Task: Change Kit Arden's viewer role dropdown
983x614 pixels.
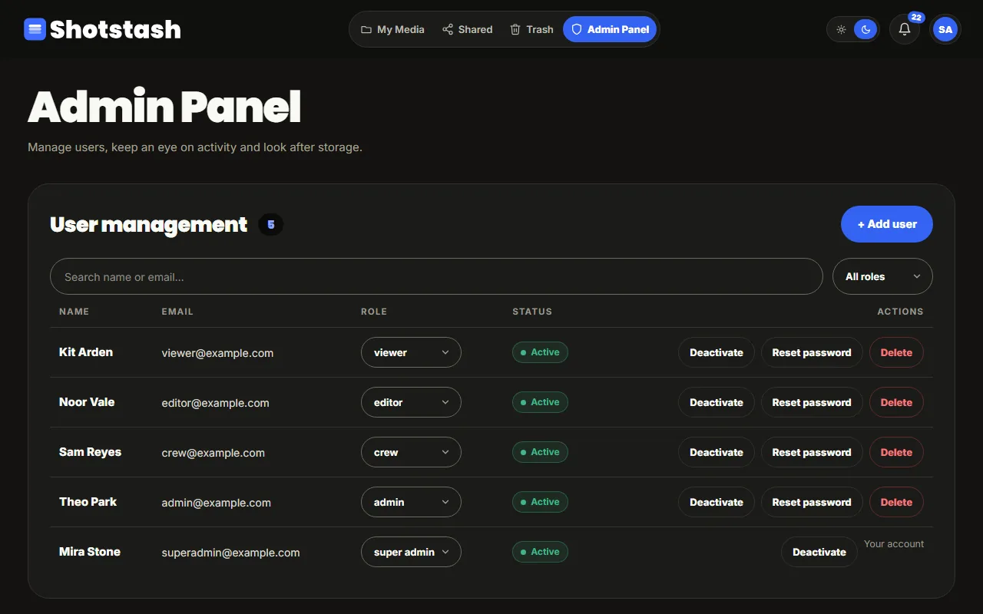Action: click(411, 352)
